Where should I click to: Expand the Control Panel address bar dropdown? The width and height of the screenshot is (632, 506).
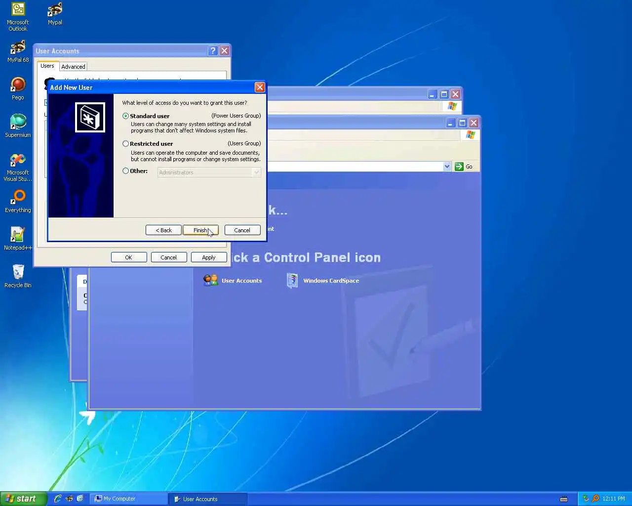[x=447, y=167]
